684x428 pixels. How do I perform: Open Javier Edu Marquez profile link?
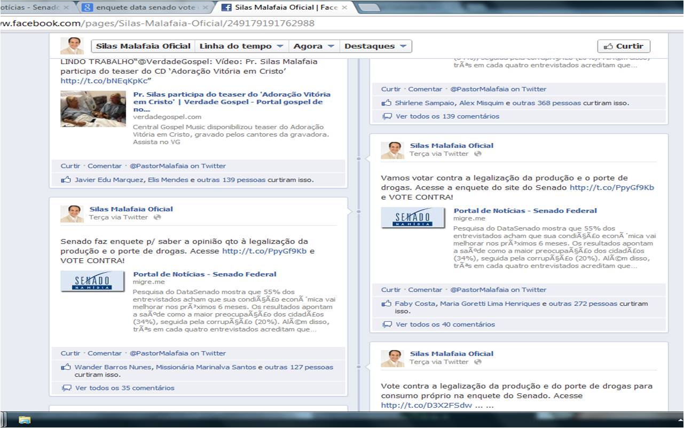[109, 180]
